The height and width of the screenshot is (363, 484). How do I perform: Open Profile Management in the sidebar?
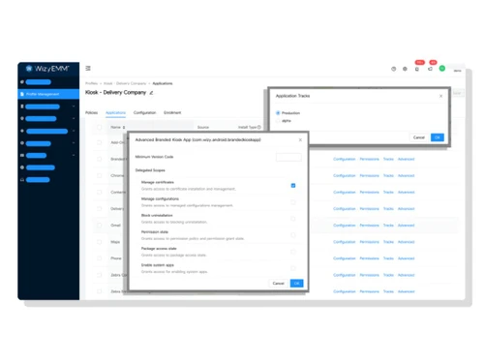48,94
